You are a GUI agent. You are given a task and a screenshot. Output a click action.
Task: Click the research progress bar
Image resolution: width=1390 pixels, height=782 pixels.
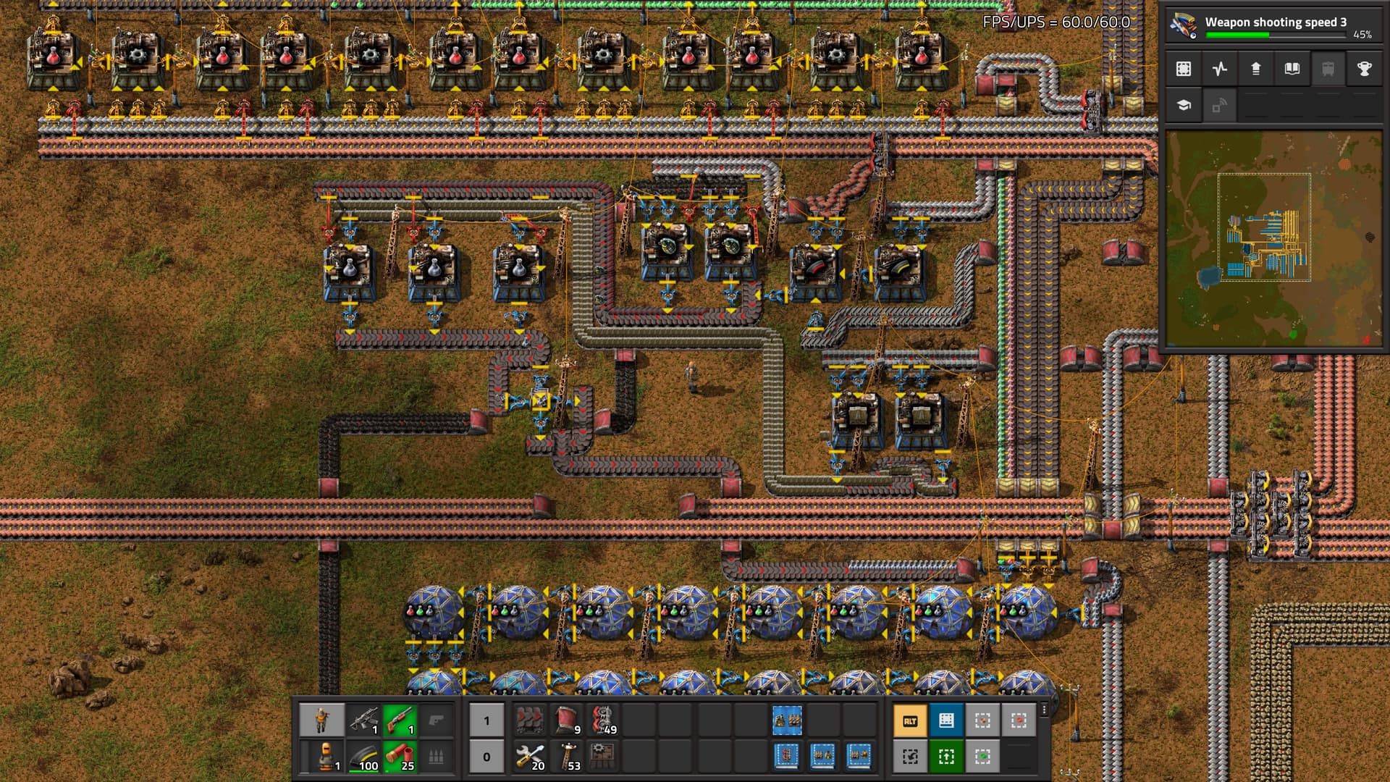pos(1274,35)
